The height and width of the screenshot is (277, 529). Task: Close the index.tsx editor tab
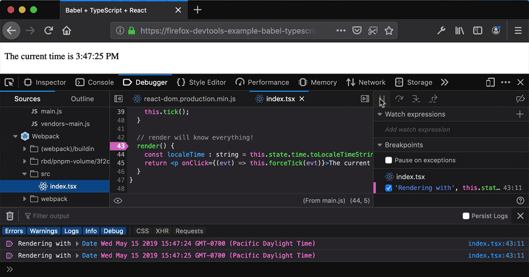point(302,98)
